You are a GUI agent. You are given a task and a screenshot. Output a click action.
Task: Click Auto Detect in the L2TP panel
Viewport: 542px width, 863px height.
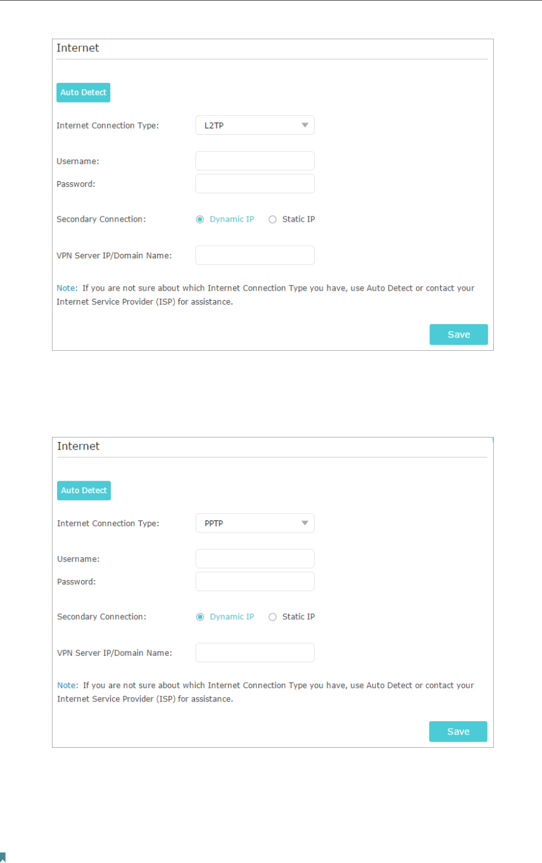84,92
